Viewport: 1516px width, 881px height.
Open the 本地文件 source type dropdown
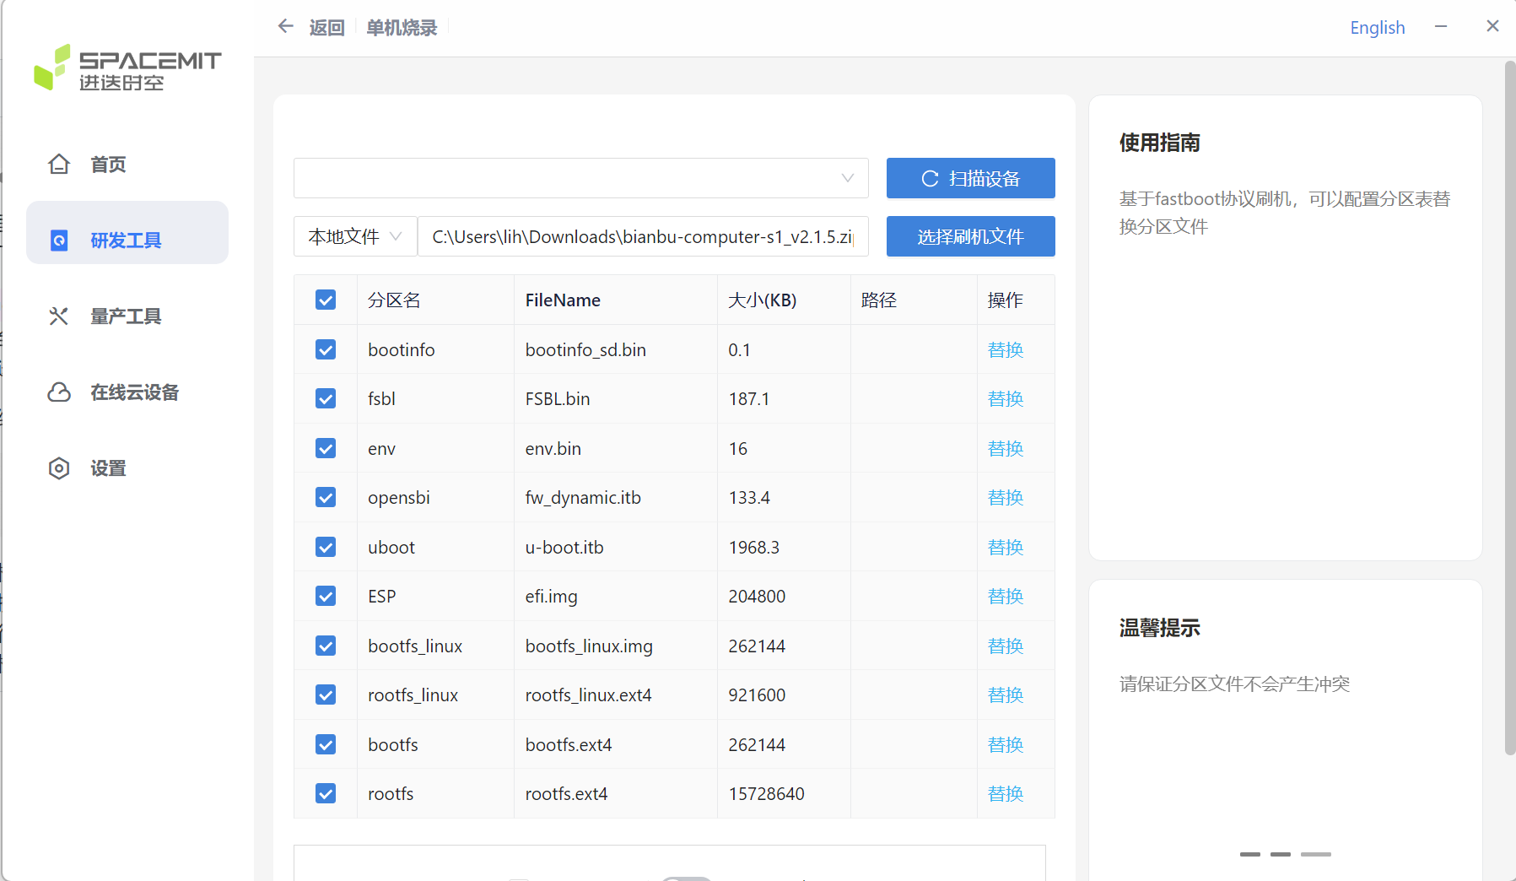click(355, 236)
